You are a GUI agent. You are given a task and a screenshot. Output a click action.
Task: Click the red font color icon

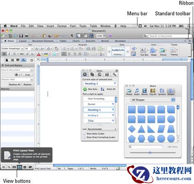(39, 54)
